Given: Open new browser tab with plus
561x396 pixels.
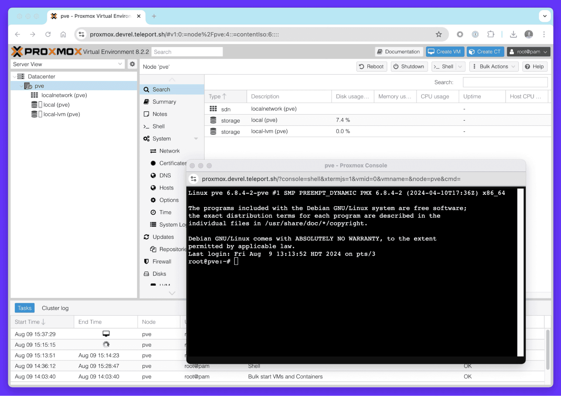Looking at the screenshot, I should click(x=154, y=16).
